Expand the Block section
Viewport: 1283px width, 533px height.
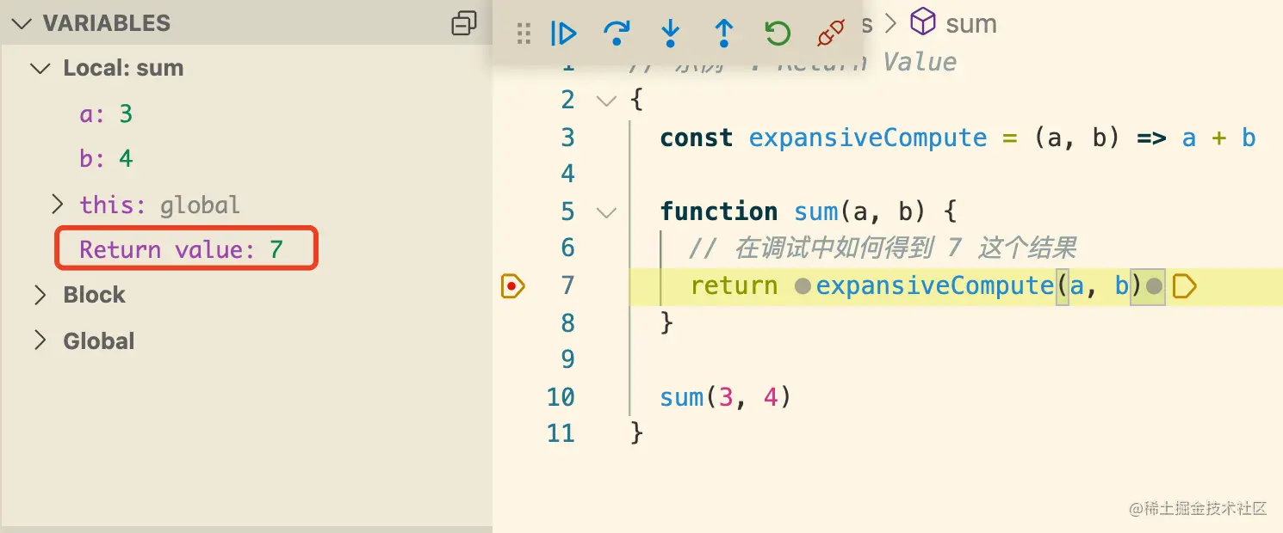click(40, 294)
